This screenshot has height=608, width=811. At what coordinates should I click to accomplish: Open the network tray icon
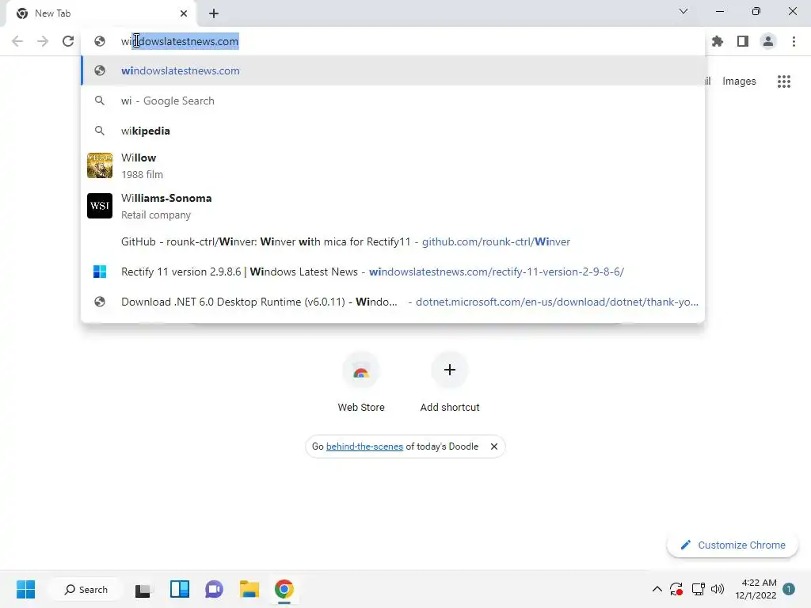click(x=699, y=589)
